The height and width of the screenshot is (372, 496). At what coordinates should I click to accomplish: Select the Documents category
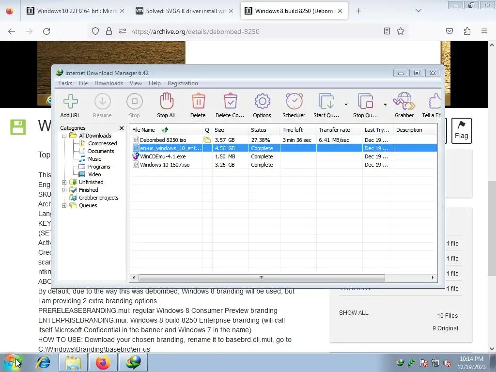point(97,151)
